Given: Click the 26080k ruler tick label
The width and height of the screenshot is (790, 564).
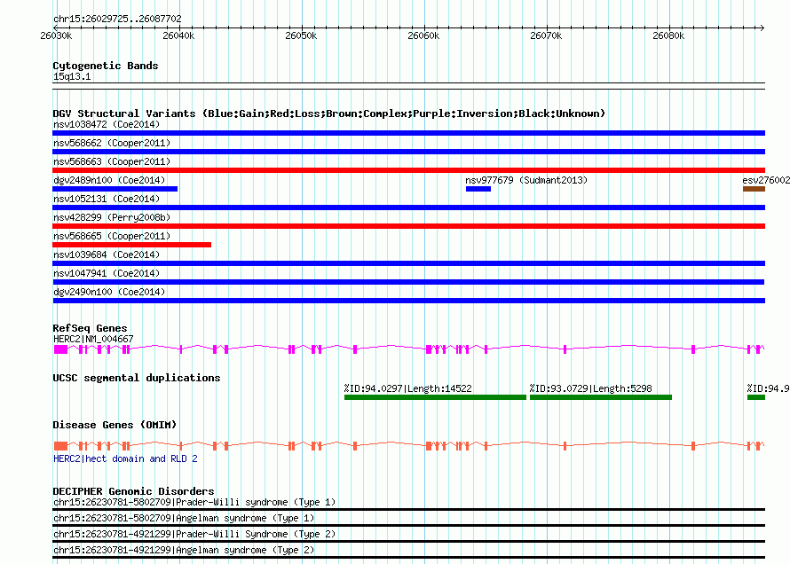Looking at the screenshot, I should point(668,35).
